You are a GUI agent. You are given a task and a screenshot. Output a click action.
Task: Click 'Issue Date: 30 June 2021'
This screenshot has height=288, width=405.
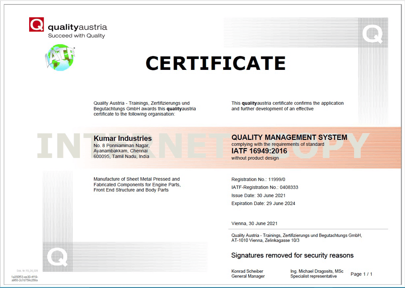tap(258, 196)
